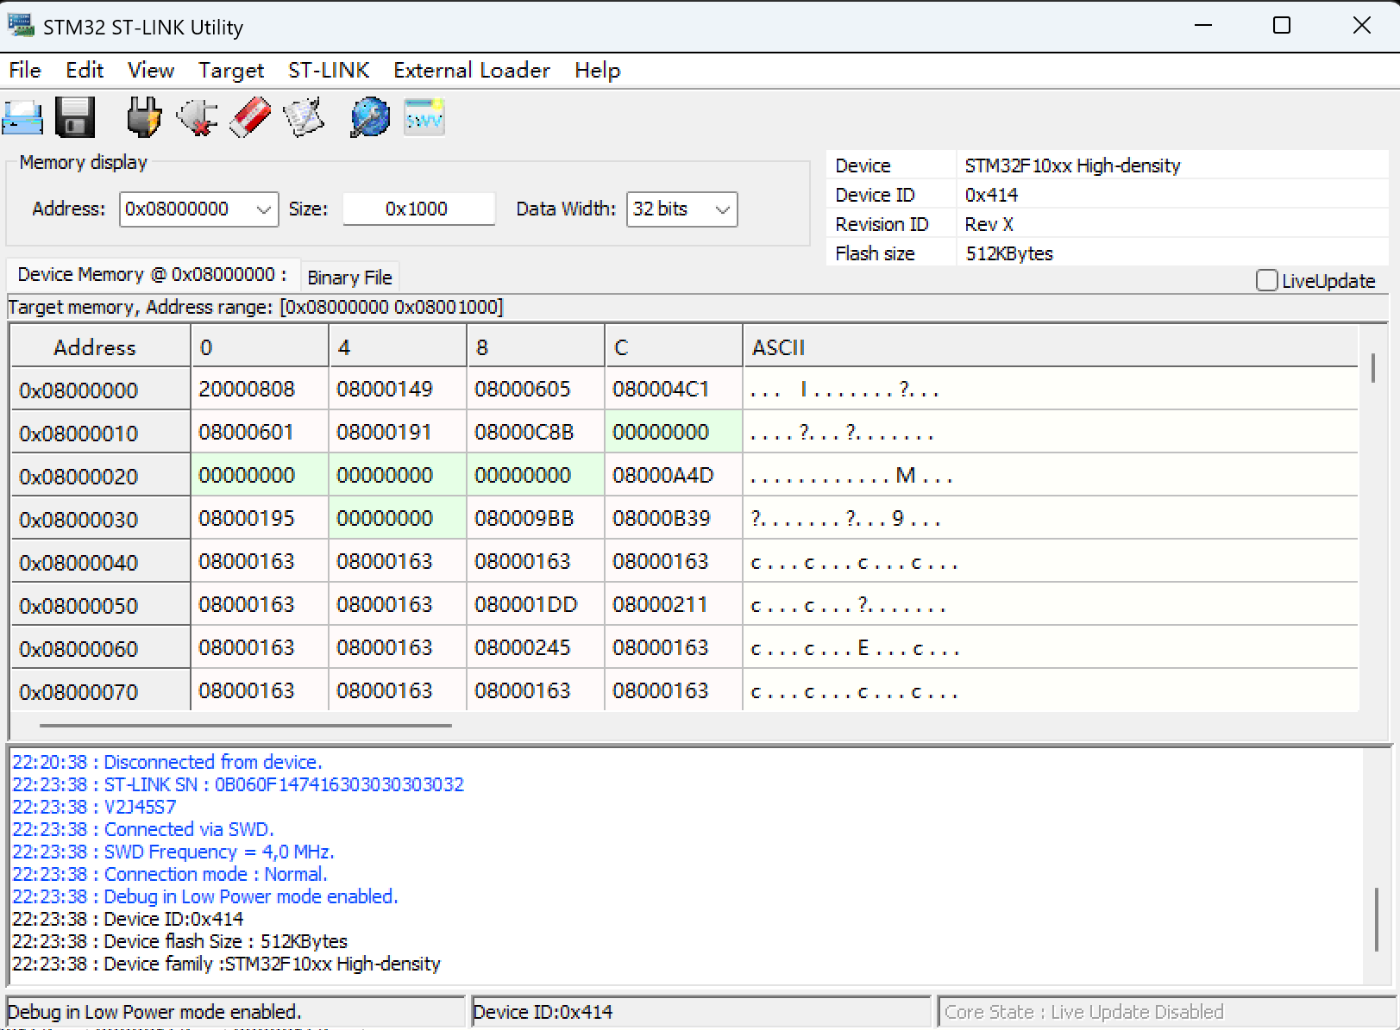Select the Device Memory tab
The image size is (1400, 1030).
tap(152, 275)
